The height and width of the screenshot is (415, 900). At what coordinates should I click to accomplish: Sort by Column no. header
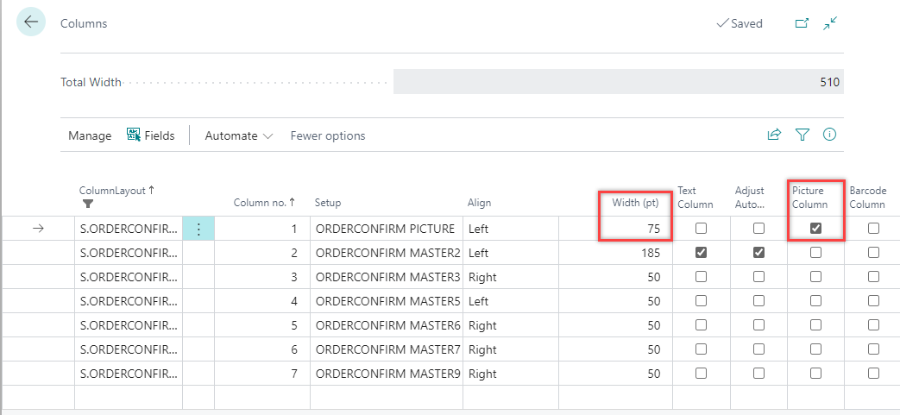click(x=263, y=203)
